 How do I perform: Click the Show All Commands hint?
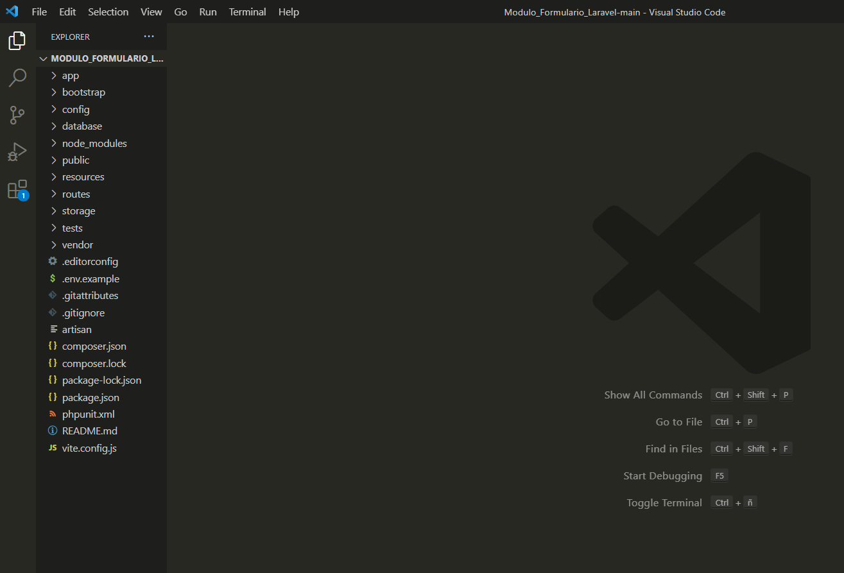(653, 395)
